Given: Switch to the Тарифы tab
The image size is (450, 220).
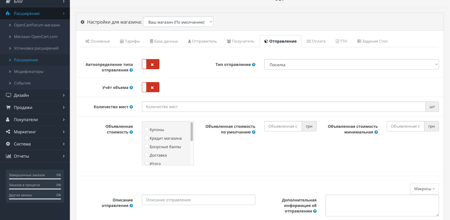Looking at the screenshot, I should tap(130, 41).
